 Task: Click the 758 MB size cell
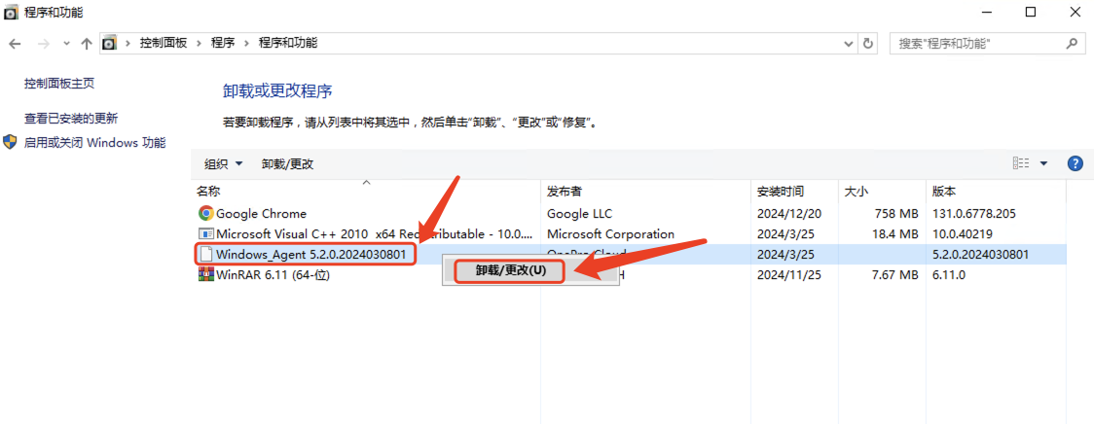pyautogui.click(x=895, y=213)
